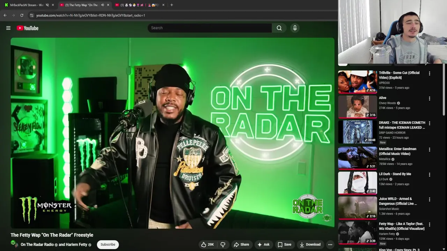
Task: Click 'Fetty Wap - Like A Taylor' title
Action: pos(402,226)
